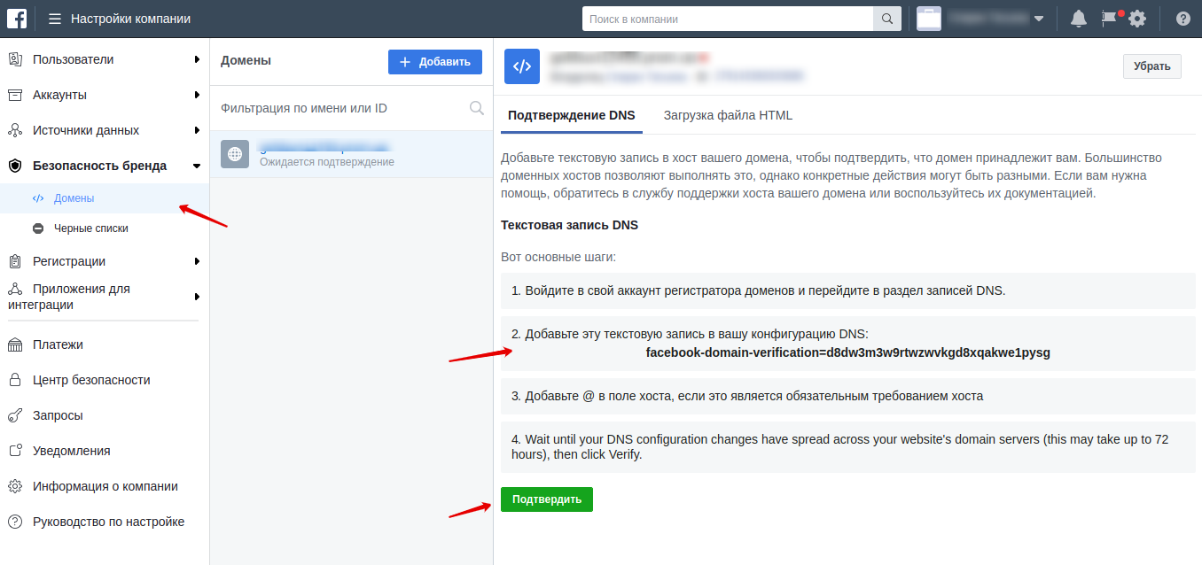The height and width of the screenshot is (565, 1202).
Task: Click the Информация о компании gear icon
Action: click(x=15, y=486)
